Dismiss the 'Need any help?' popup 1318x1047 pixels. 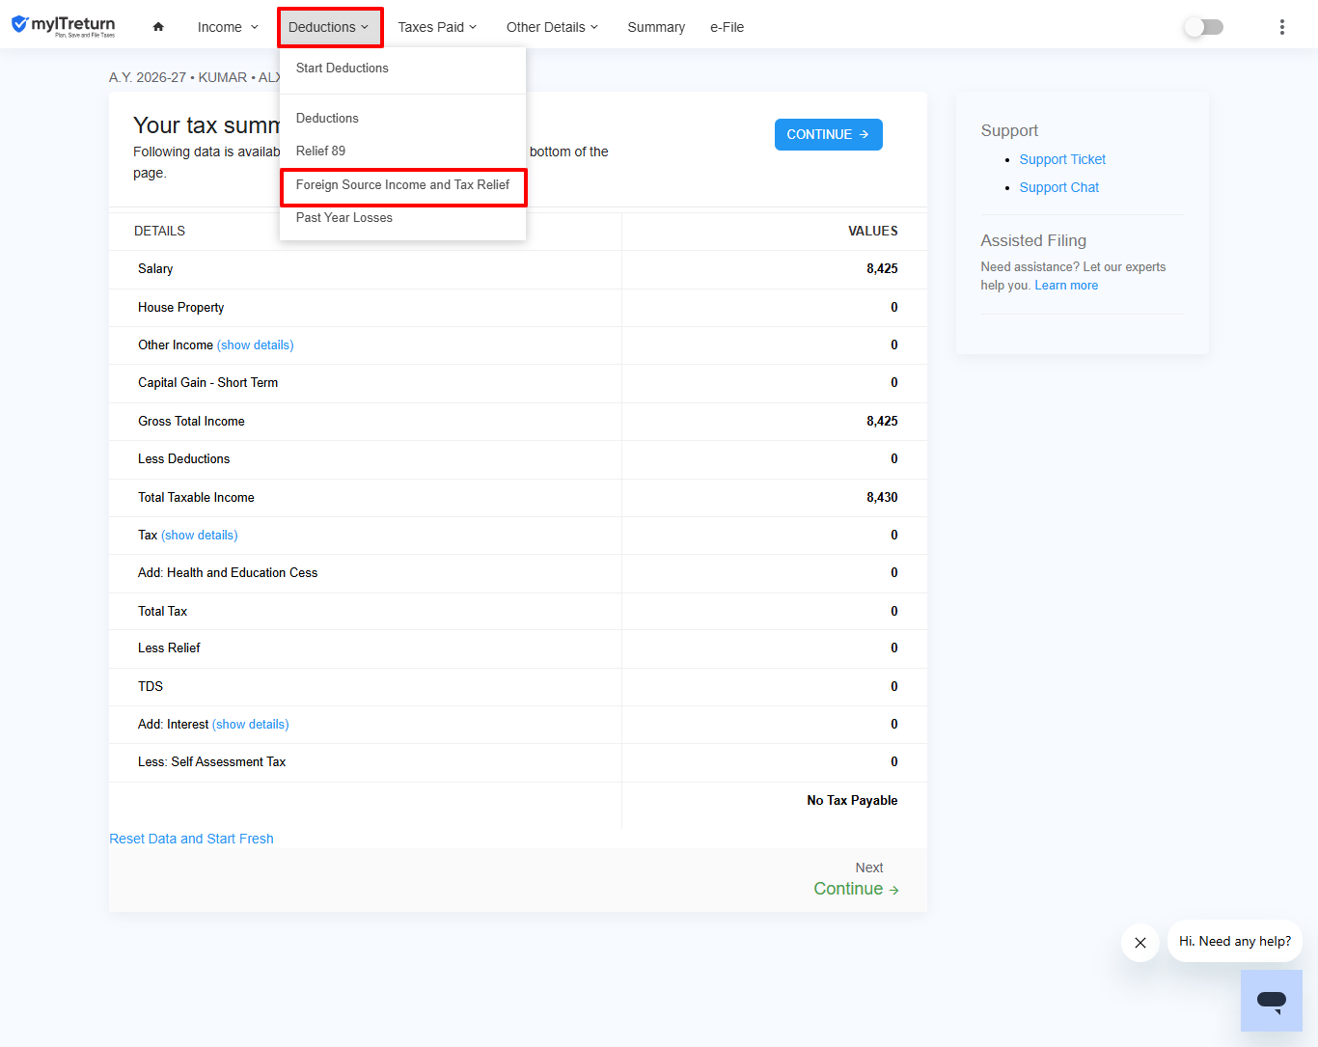coord(1140,943)
